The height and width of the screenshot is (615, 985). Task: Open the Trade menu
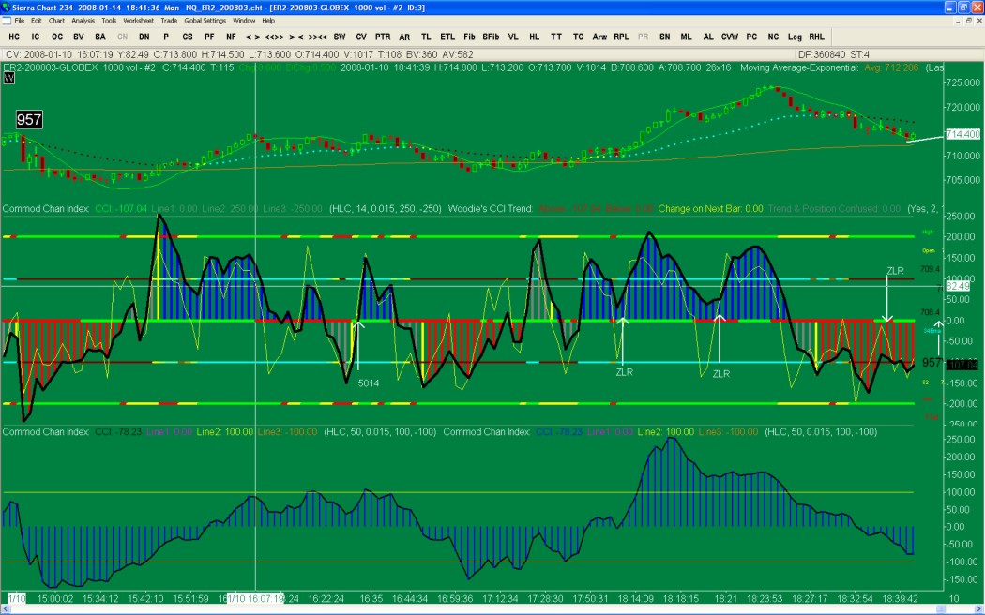click(x=169, y=20)
